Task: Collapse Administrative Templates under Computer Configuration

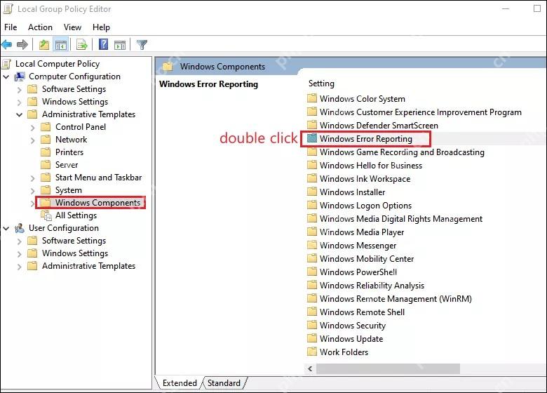Action: pos(20,114)
